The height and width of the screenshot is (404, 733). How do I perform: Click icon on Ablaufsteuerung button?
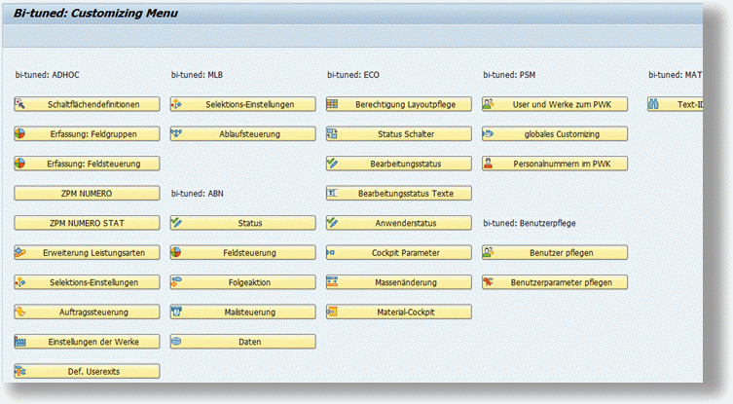tap(176, 133)
